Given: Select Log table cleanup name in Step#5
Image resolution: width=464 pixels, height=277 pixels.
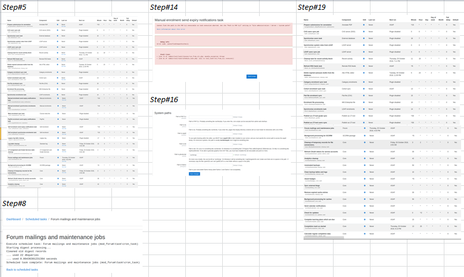Looking at the screenshot, I should 14,144.
